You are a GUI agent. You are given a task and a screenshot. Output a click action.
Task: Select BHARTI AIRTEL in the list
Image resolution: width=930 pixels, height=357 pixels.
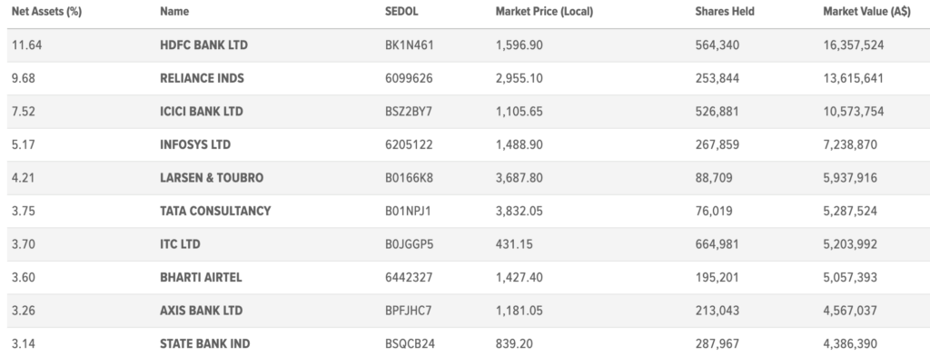click(201, 278)
